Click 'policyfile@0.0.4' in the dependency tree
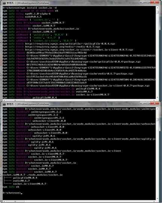Image resolution: width=162 pixels, height=203 pixels. tap(25, 178)
